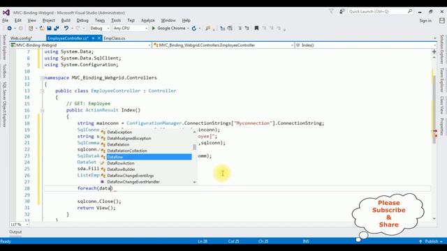Open the Properties side tab
The width and height of the screenshot is (447, 251).
(442, 127)
